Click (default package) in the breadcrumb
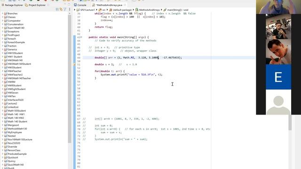 click(120, 10)
